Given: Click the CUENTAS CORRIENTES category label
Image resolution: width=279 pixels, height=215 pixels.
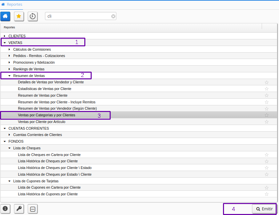Looking at the screenshot, I should pos(29,128).
